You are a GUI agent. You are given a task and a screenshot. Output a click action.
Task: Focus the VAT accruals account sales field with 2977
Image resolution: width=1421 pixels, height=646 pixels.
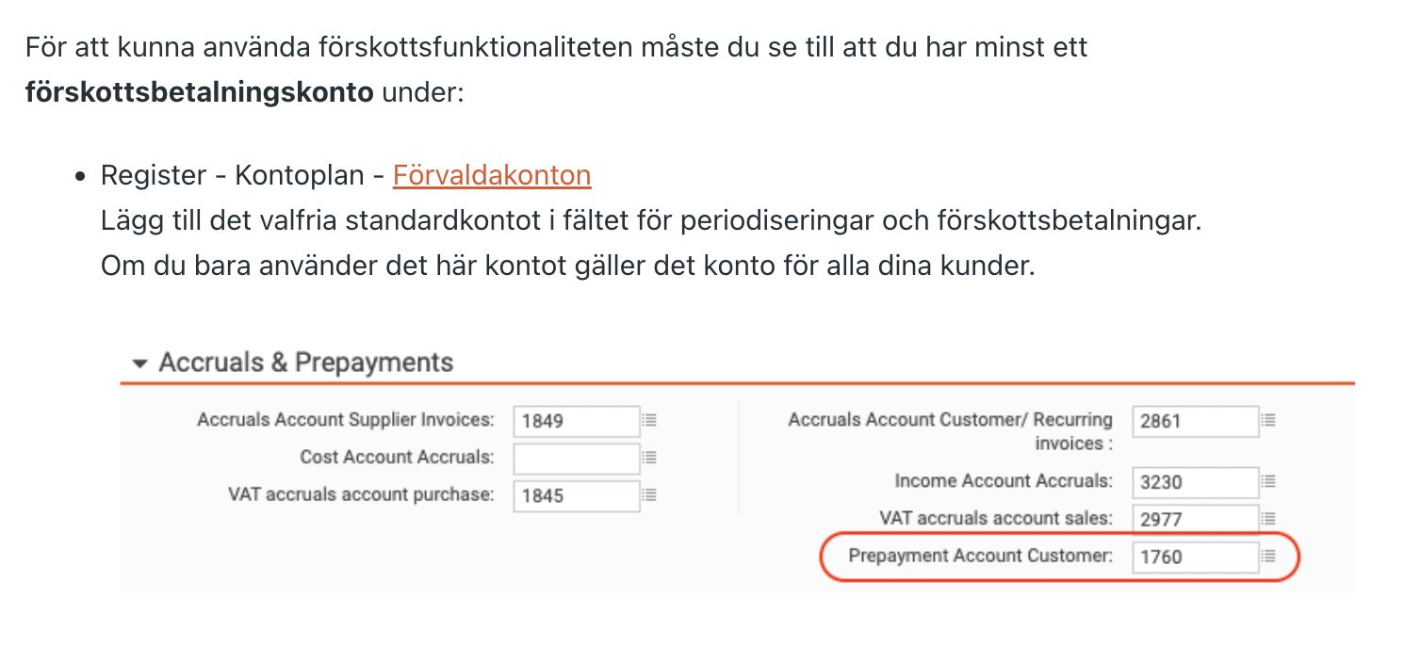(x=1195, y=518)
